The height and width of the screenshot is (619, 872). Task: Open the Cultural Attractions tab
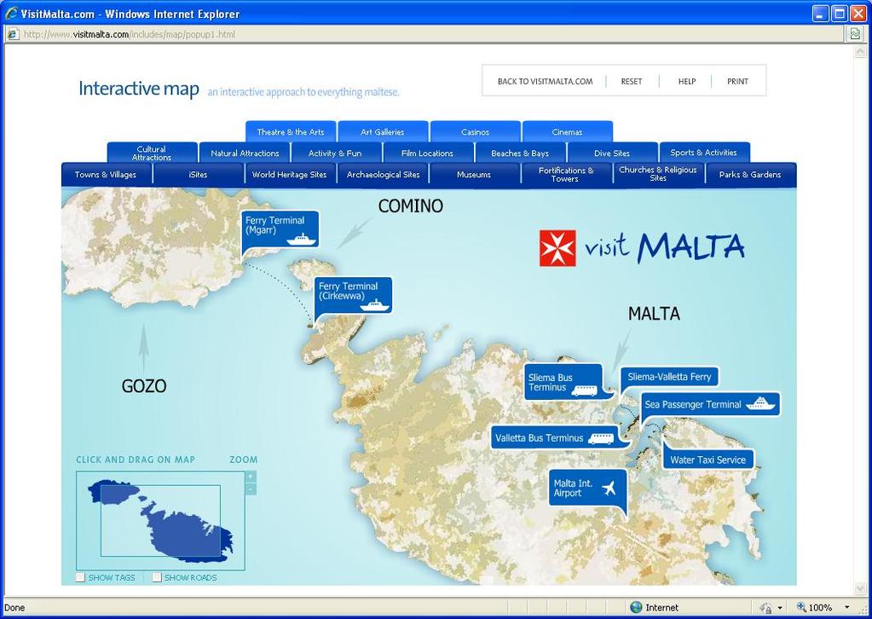tap(152, 153)
